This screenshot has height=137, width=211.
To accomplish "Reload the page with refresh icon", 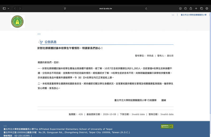I will point(146,9).
